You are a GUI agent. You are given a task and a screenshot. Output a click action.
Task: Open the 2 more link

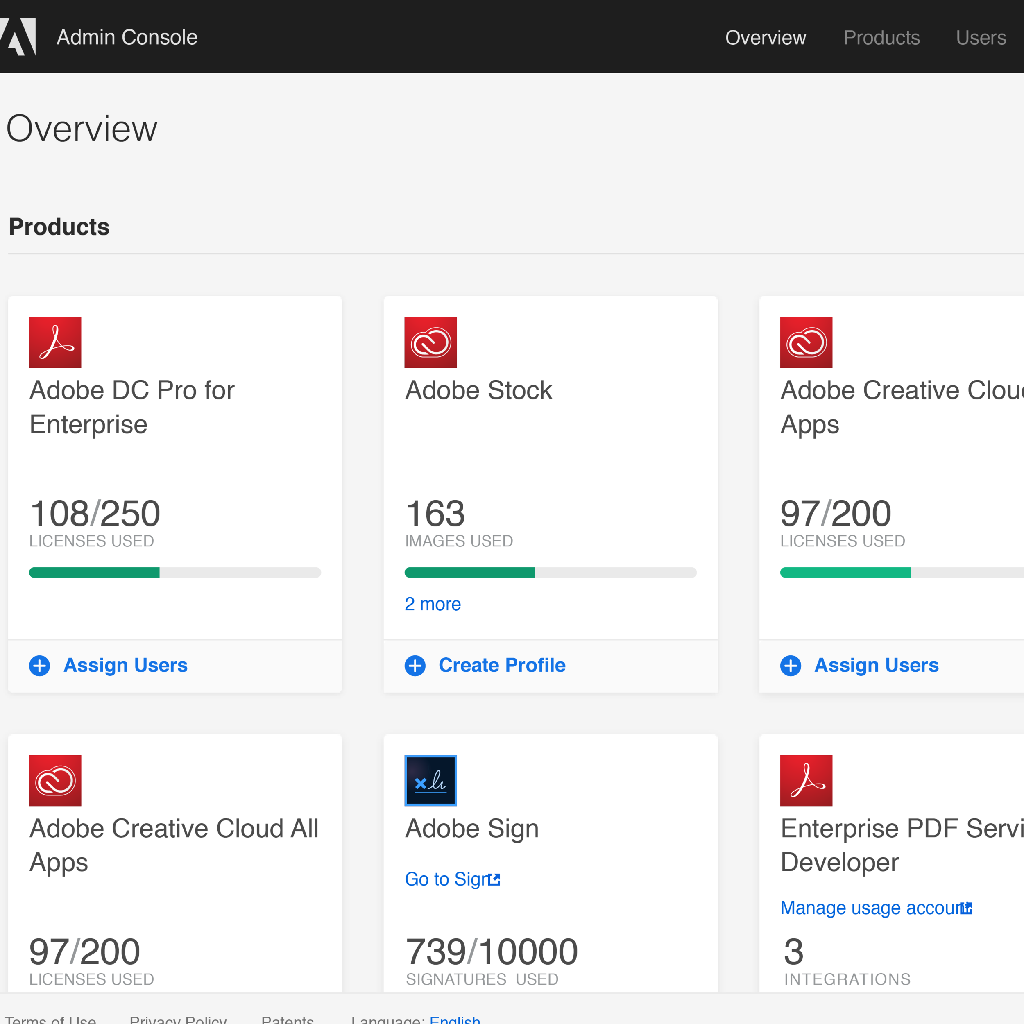pos(433,604)
